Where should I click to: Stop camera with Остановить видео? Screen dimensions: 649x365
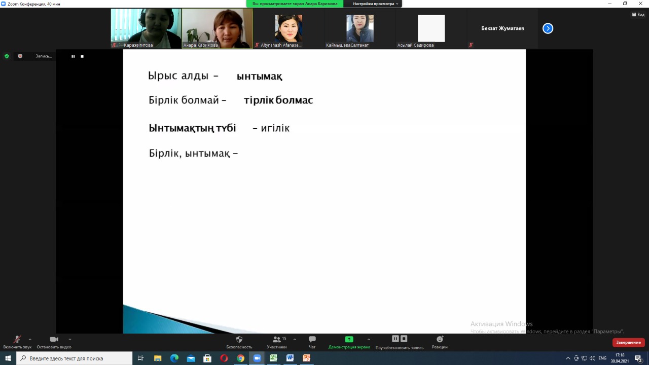click(x=54, y=342)
